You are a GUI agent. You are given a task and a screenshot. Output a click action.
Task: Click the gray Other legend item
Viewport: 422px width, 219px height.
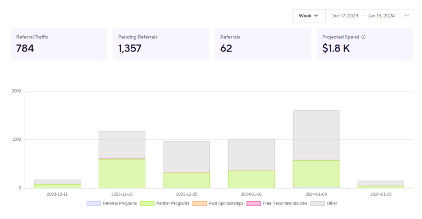point(324,203)
